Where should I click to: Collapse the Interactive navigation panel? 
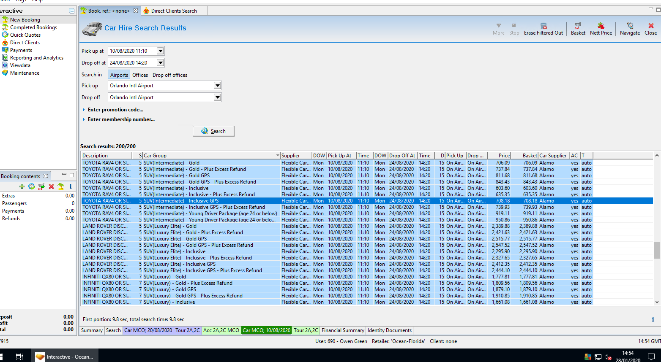click(72, 11)
